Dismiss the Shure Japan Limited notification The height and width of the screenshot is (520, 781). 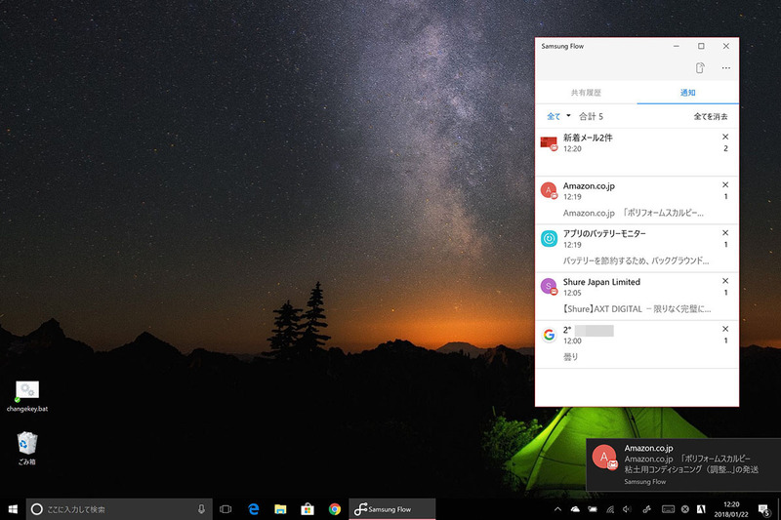coord(725,281)
